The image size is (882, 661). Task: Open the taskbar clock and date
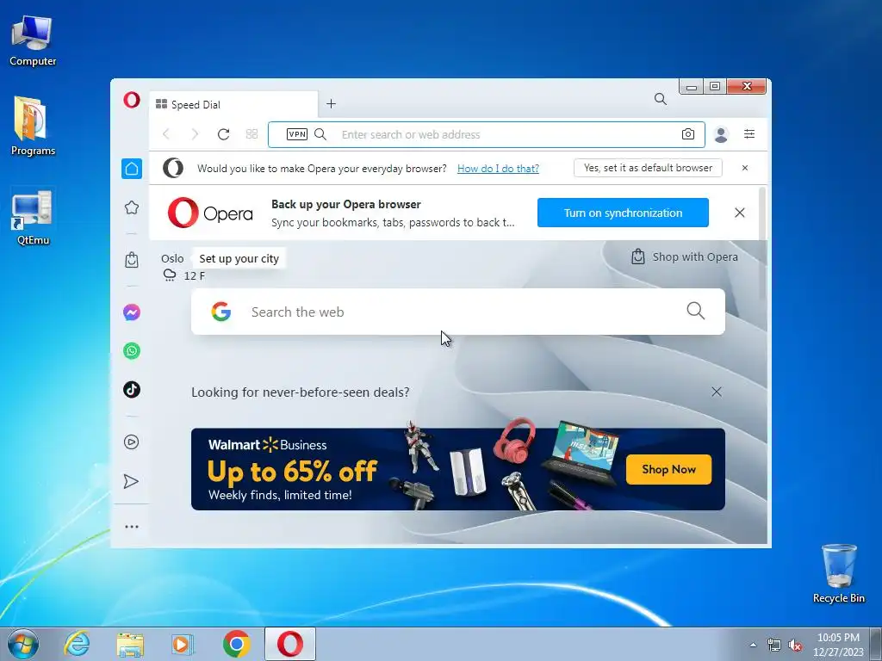point(838,645)
